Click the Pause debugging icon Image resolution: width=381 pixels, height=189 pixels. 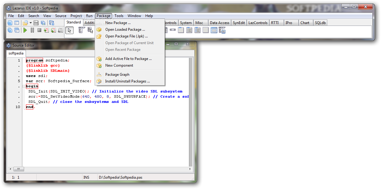pyautogui.click(x=32, y=30)
